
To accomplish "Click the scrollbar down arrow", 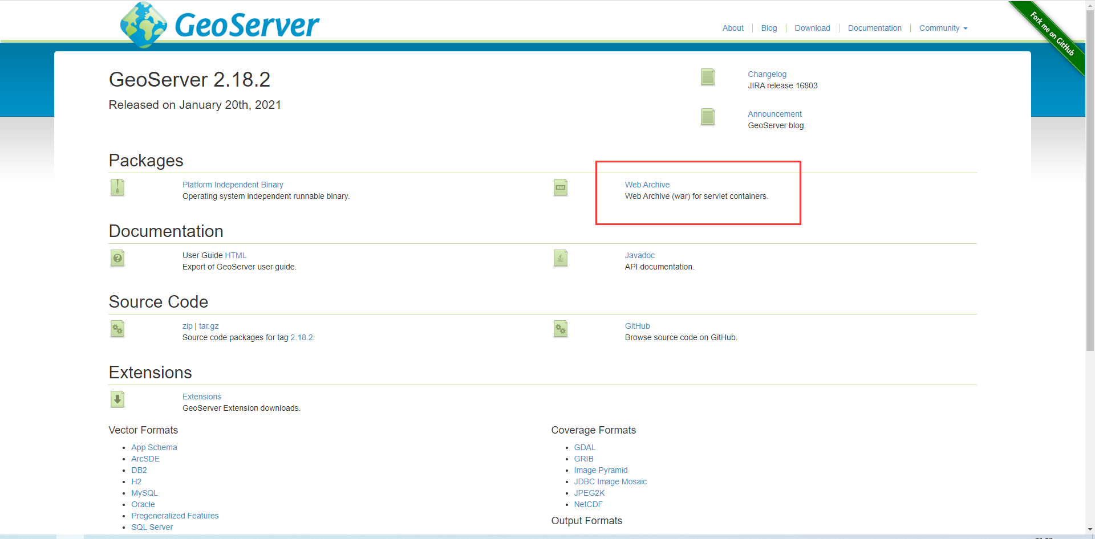I will pyautogui.click(x=1090, y=529).
